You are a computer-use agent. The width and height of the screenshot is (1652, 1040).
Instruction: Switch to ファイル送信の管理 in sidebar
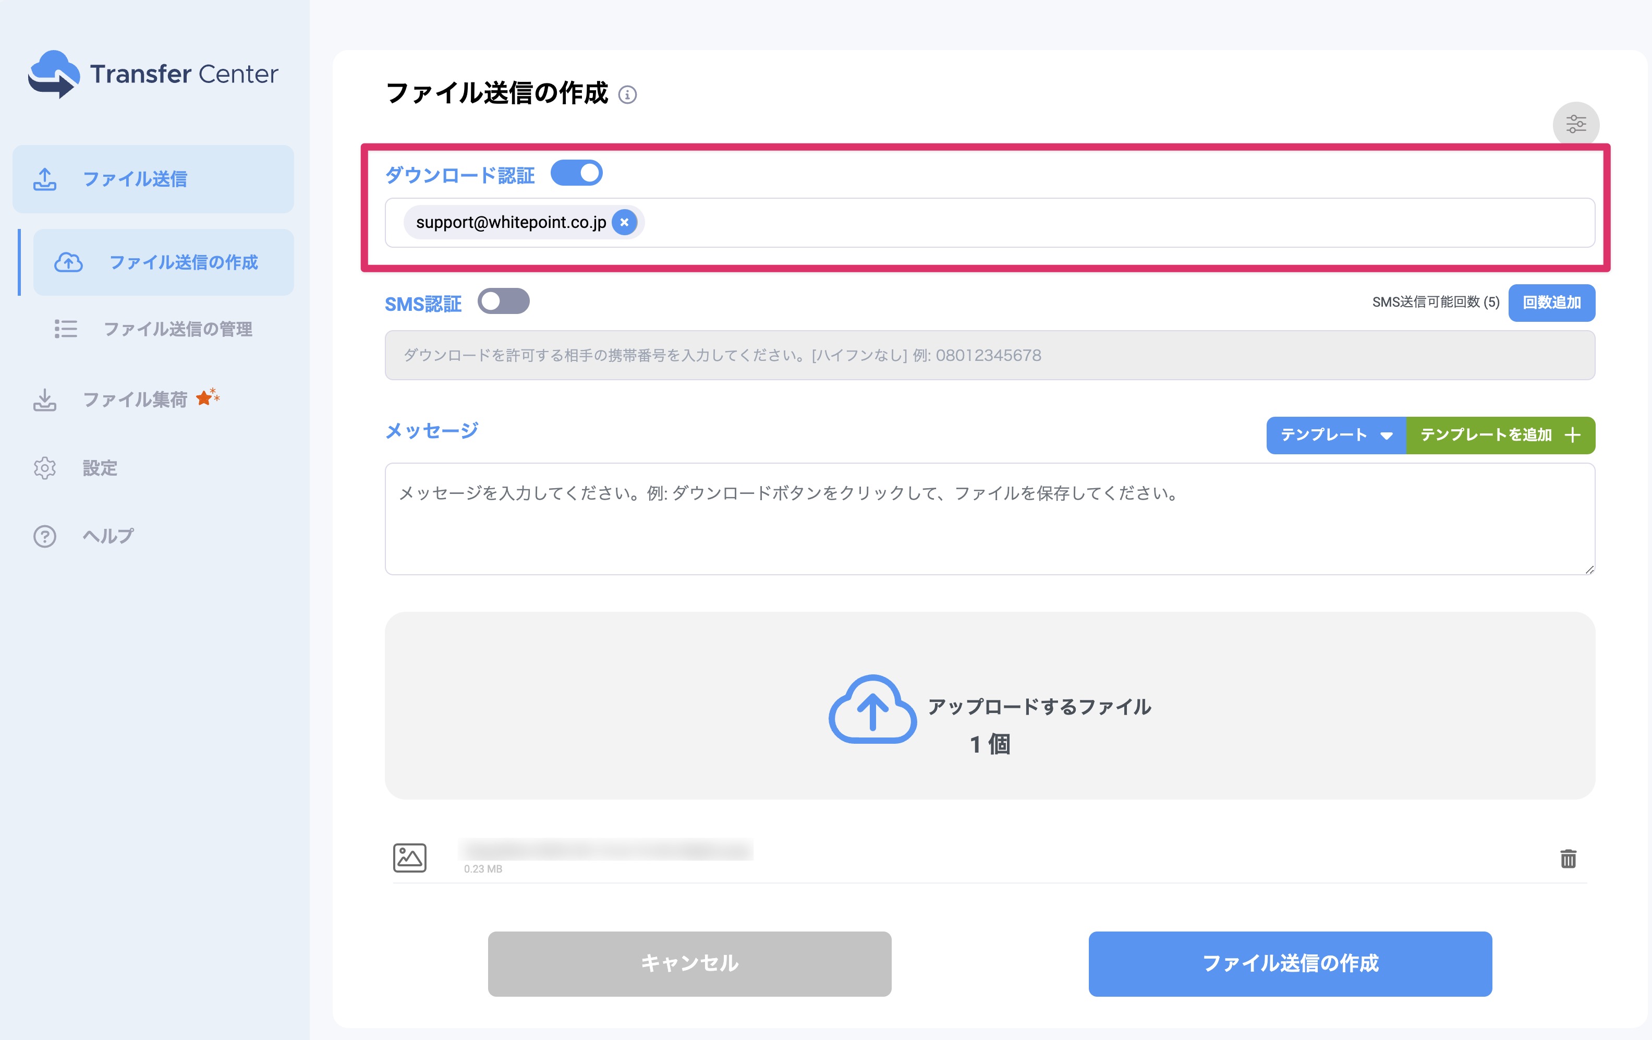(178, 330)
